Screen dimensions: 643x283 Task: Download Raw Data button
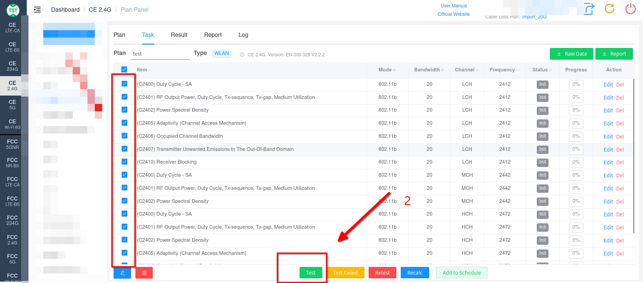click(x=571, y=54)
